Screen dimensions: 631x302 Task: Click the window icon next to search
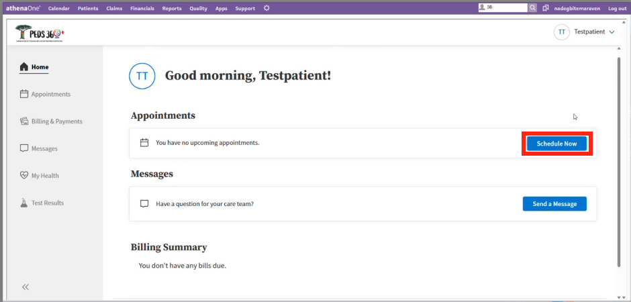tap(546, 8)
